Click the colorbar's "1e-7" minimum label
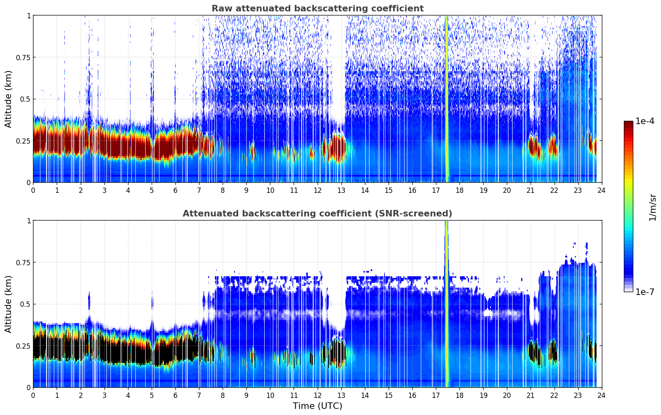The width and height of the screenshot is (661, 415). pos(644,292)
